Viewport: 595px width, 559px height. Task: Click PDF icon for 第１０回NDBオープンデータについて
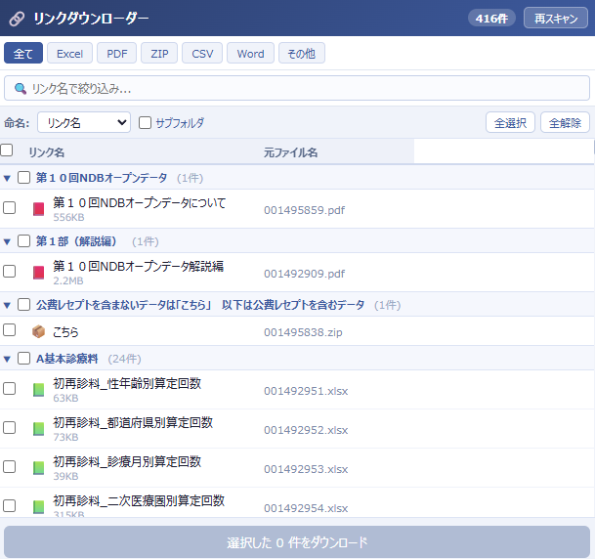(x=39, y=209)
